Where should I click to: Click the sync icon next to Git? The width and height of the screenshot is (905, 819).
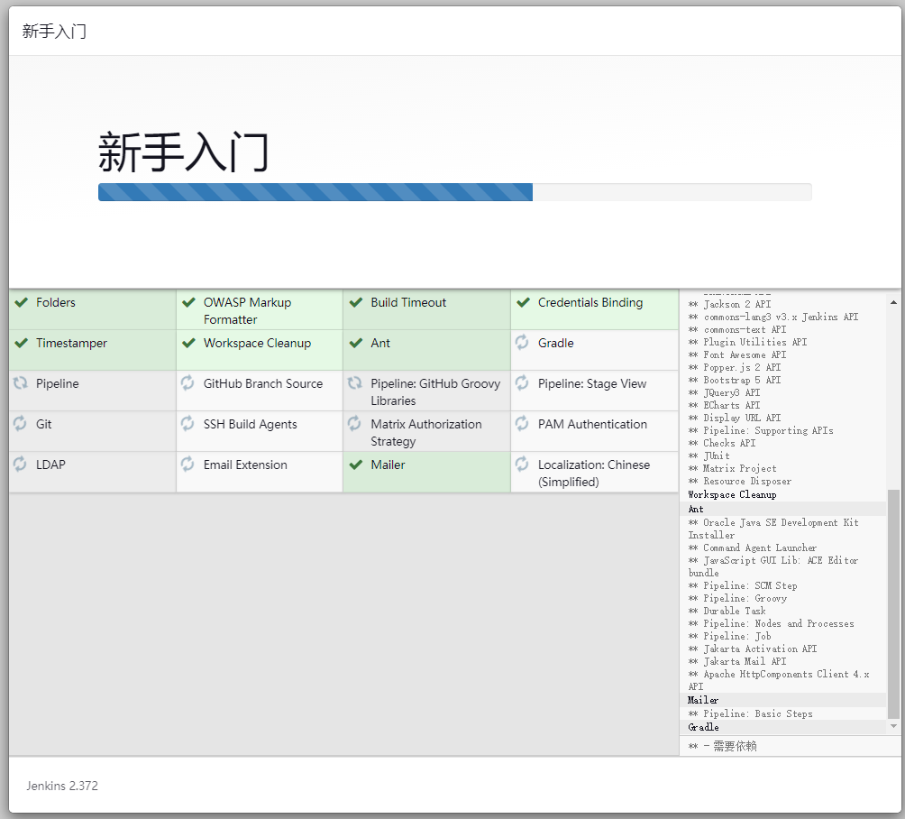pyautogui.click(x=20, y=424)
